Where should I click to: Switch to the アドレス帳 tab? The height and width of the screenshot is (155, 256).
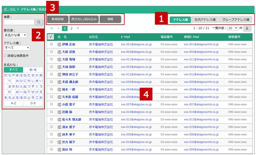coord(180,19)
